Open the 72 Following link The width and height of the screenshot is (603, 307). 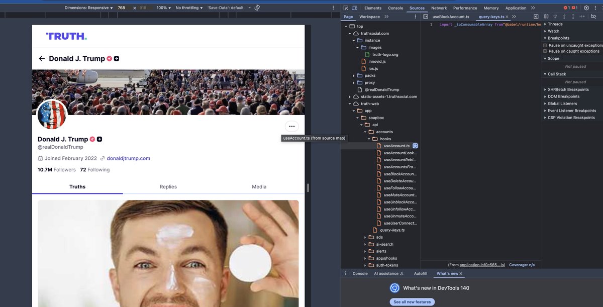click(x=95, y=170)
